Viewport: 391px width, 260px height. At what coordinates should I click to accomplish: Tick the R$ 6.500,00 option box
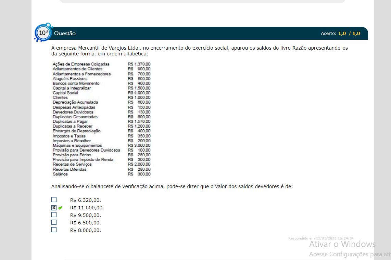[x=54, y=222]
